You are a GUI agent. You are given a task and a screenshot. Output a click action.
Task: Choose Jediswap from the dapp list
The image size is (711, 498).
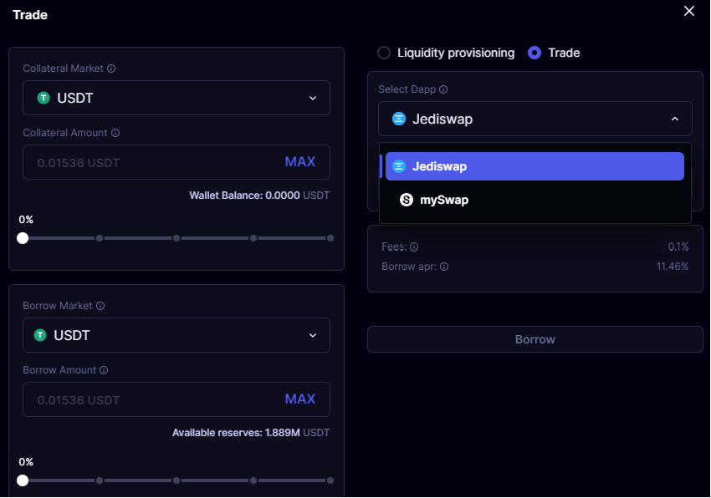click(x=535, y=166)
